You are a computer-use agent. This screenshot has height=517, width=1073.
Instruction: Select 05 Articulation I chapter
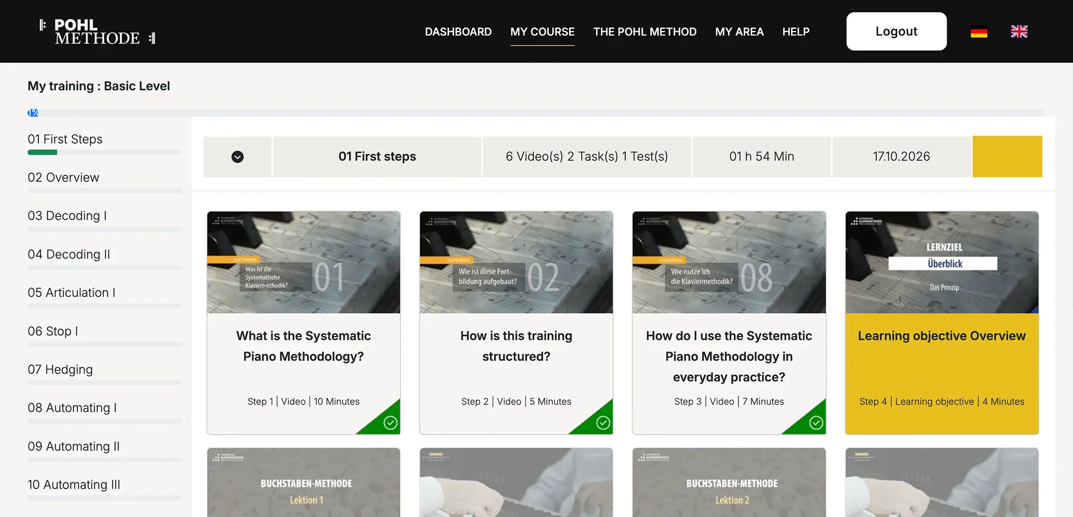coord(71,293)
